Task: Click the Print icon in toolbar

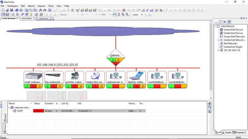Action: tap(17, 10)
